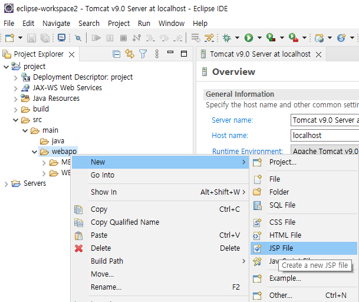Image resolution: width=359 pixels, height=302 pixels.
Task: Open the Terminal toolbar icon
Action: point(61,38)
